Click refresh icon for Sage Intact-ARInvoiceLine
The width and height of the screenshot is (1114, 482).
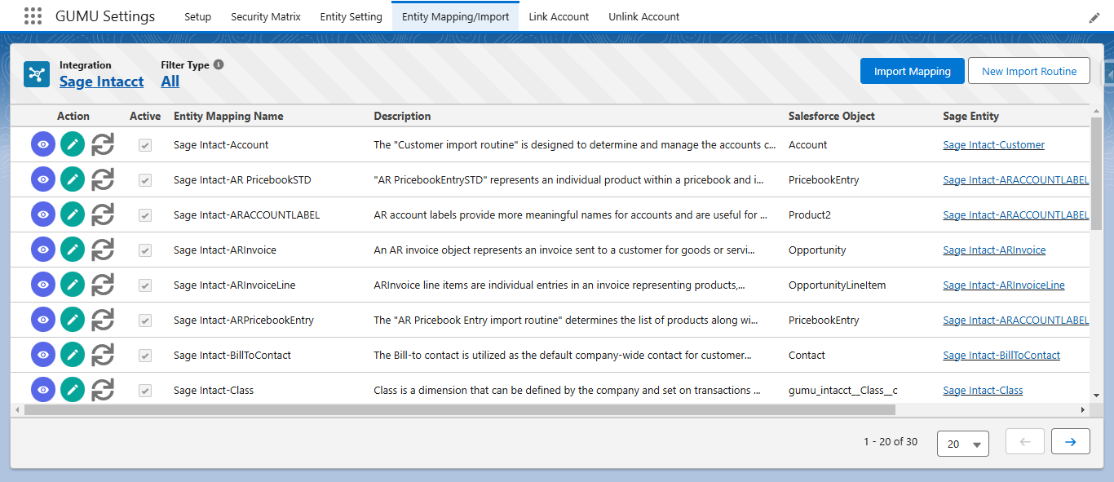click(102, 285)
